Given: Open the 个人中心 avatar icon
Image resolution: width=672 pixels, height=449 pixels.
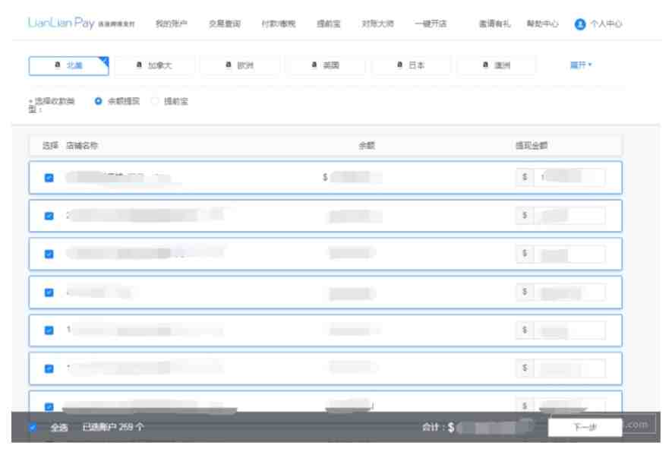Looking at the screenshot, I should click(x=580, y=24).
